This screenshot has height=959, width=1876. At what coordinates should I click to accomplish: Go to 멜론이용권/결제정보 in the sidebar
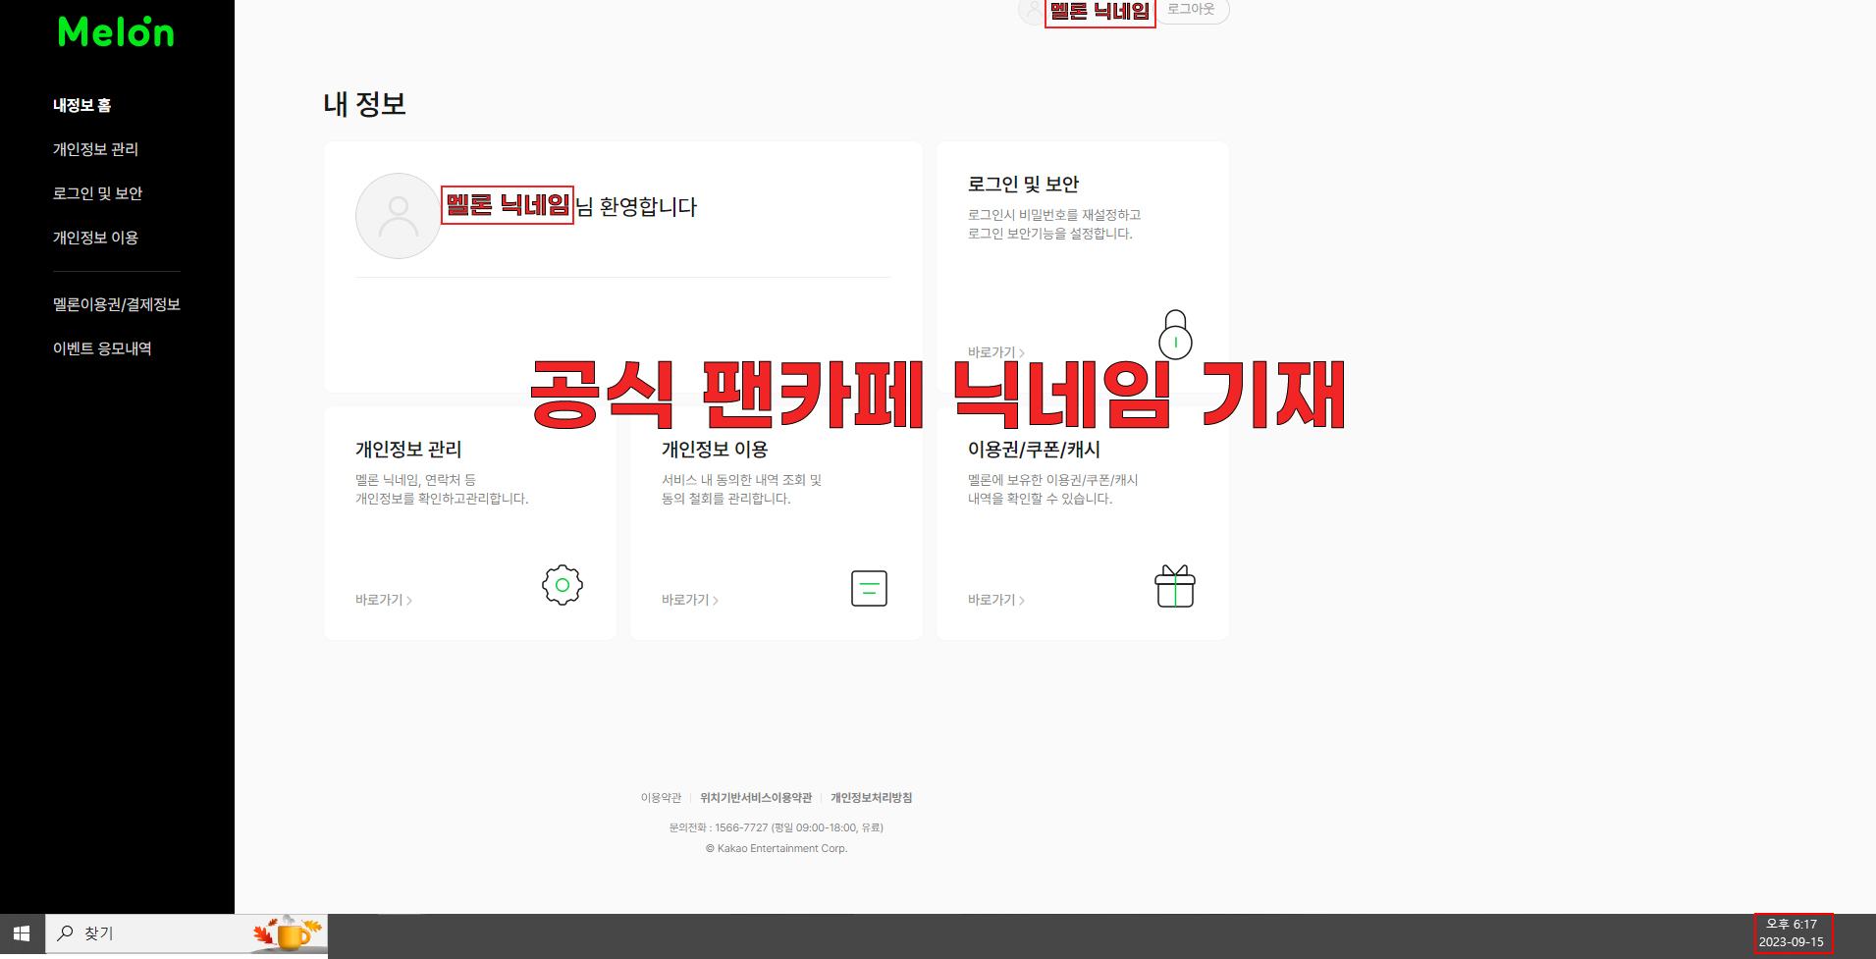tap(117, 304)
